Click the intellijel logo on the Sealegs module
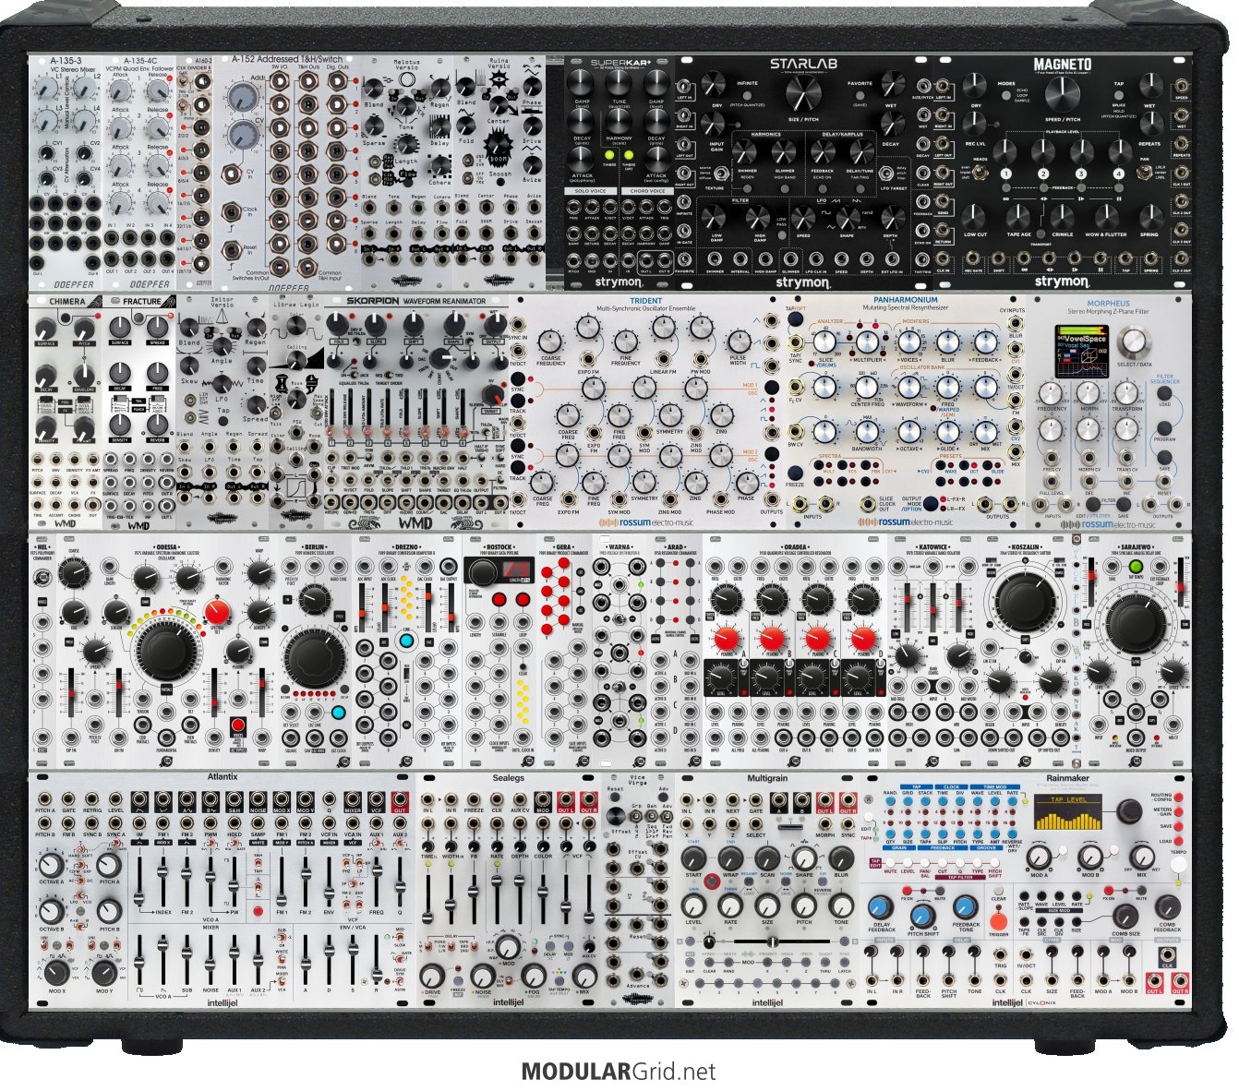 click(509, 1002)
